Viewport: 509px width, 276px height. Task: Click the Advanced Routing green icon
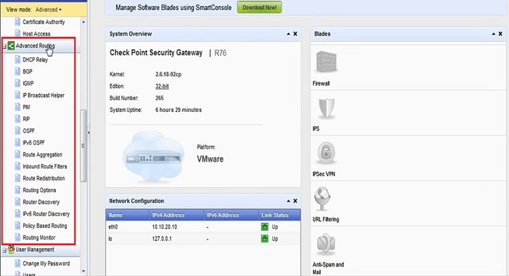click(x=11, y=46)
